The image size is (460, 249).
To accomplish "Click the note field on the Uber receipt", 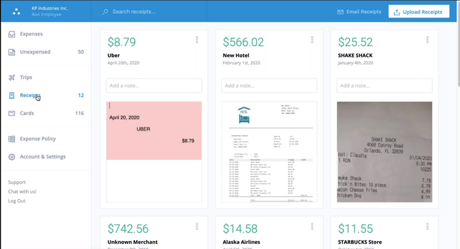I will (154, 86).
